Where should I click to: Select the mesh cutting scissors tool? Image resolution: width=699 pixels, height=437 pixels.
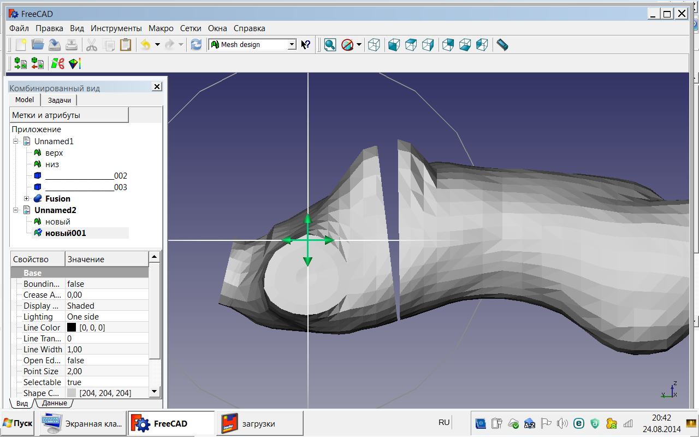57,63
